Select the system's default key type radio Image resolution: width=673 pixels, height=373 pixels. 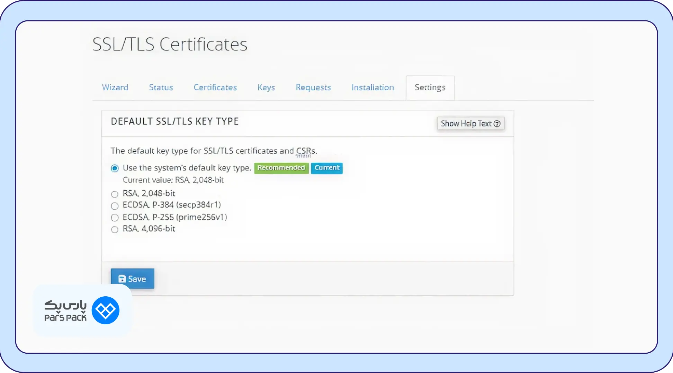coord(115,168)
